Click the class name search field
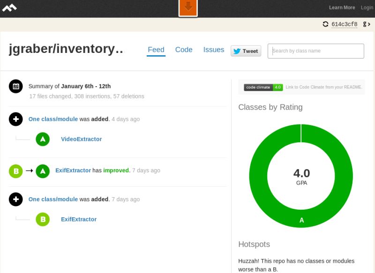The image size is (375, 273). click(315, 51)
